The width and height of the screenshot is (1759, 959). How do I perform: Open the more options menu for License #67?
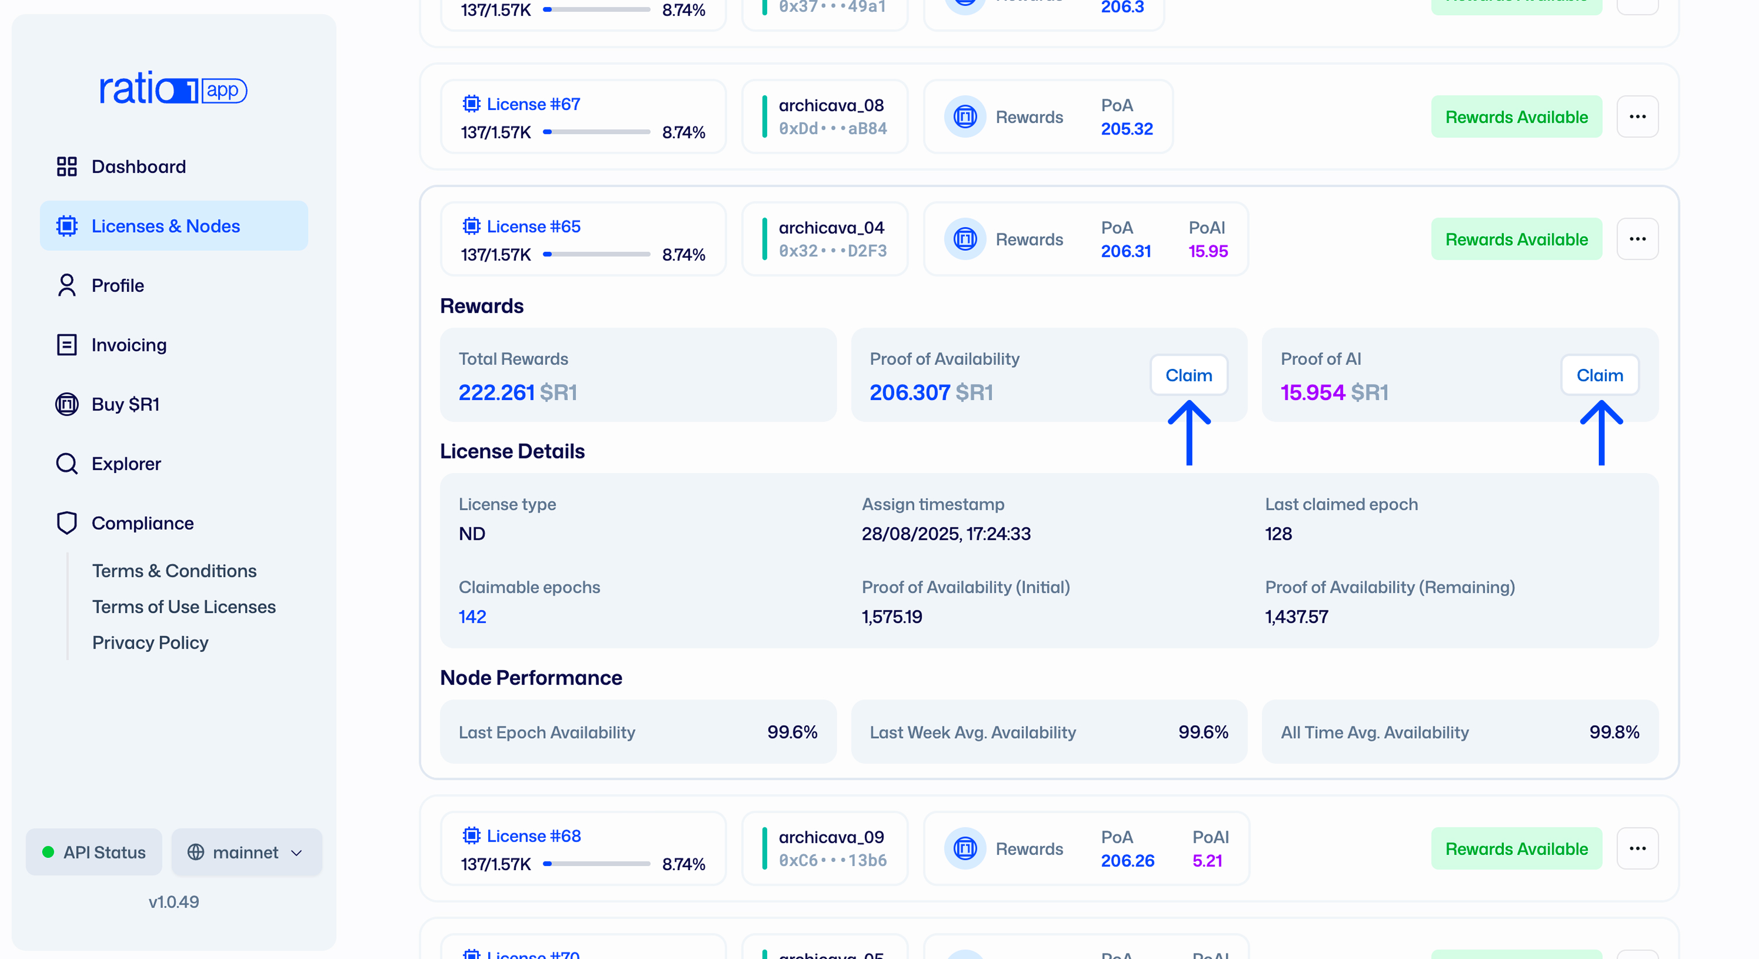tap(1637, 117)
